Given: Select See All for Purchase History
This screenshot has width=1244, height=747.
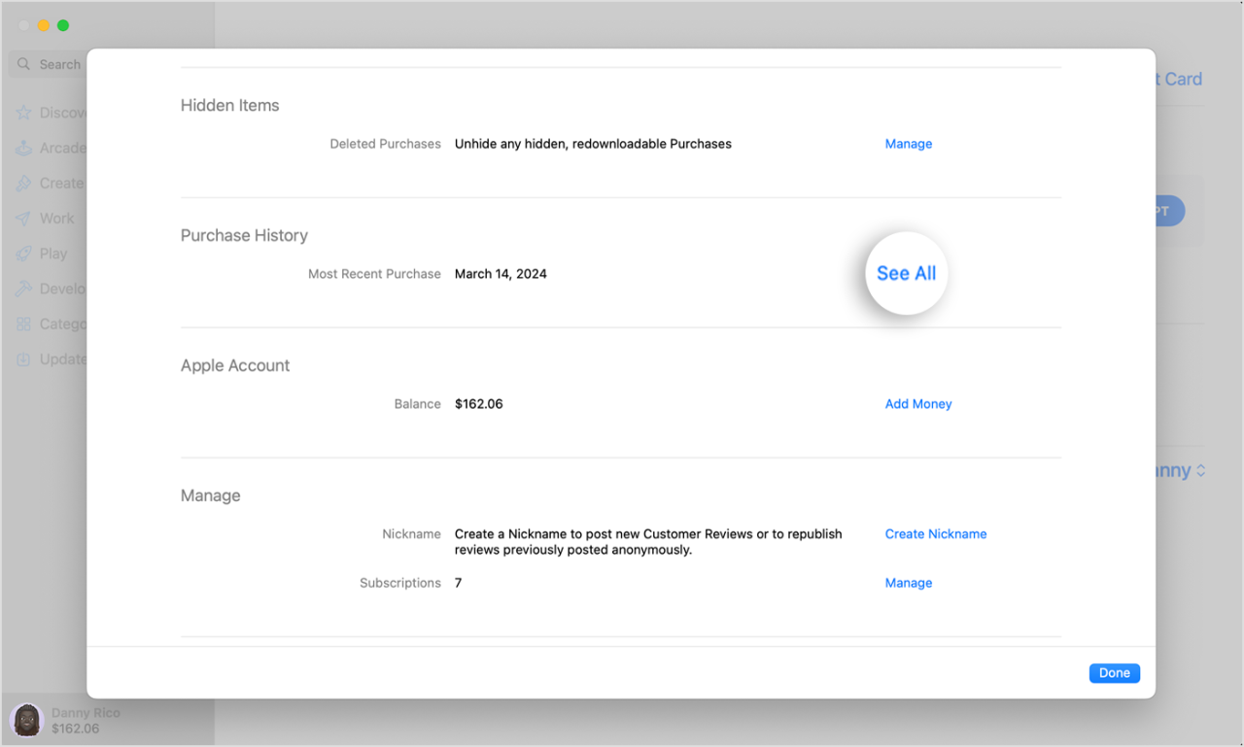Looking at the screenshot, I should pyautogui.click(x=906, y=273).
